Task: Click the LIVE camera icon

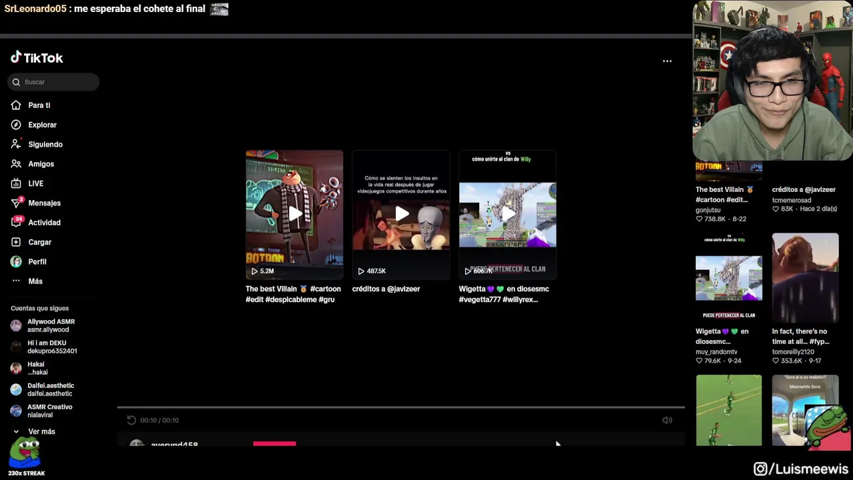Action: tap(16, 183)
